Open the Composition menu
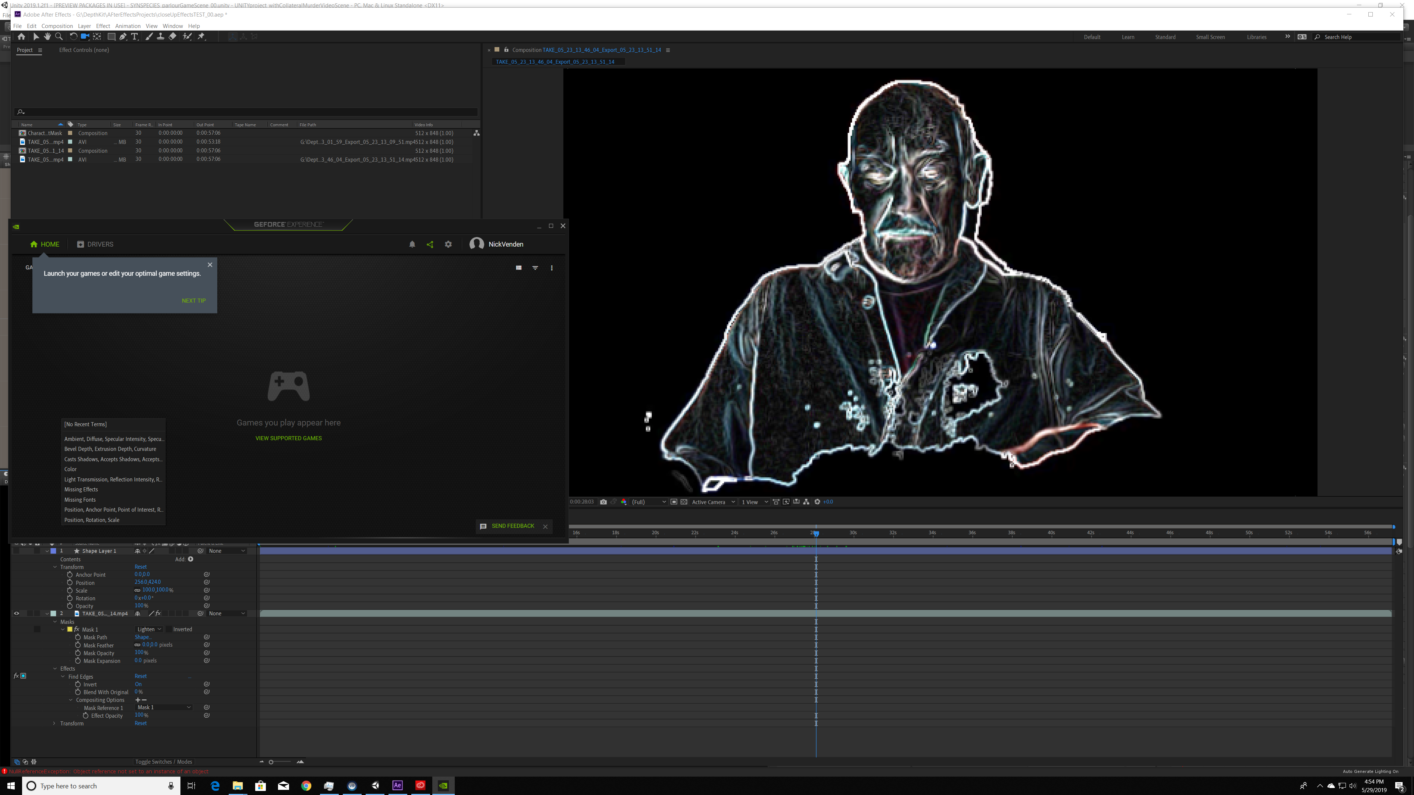 (57, 26)
